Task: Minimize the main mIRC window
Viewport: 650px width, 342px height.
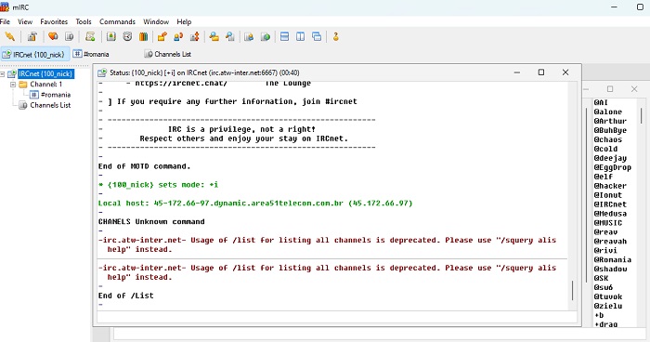Action: (x=615, y=7)
